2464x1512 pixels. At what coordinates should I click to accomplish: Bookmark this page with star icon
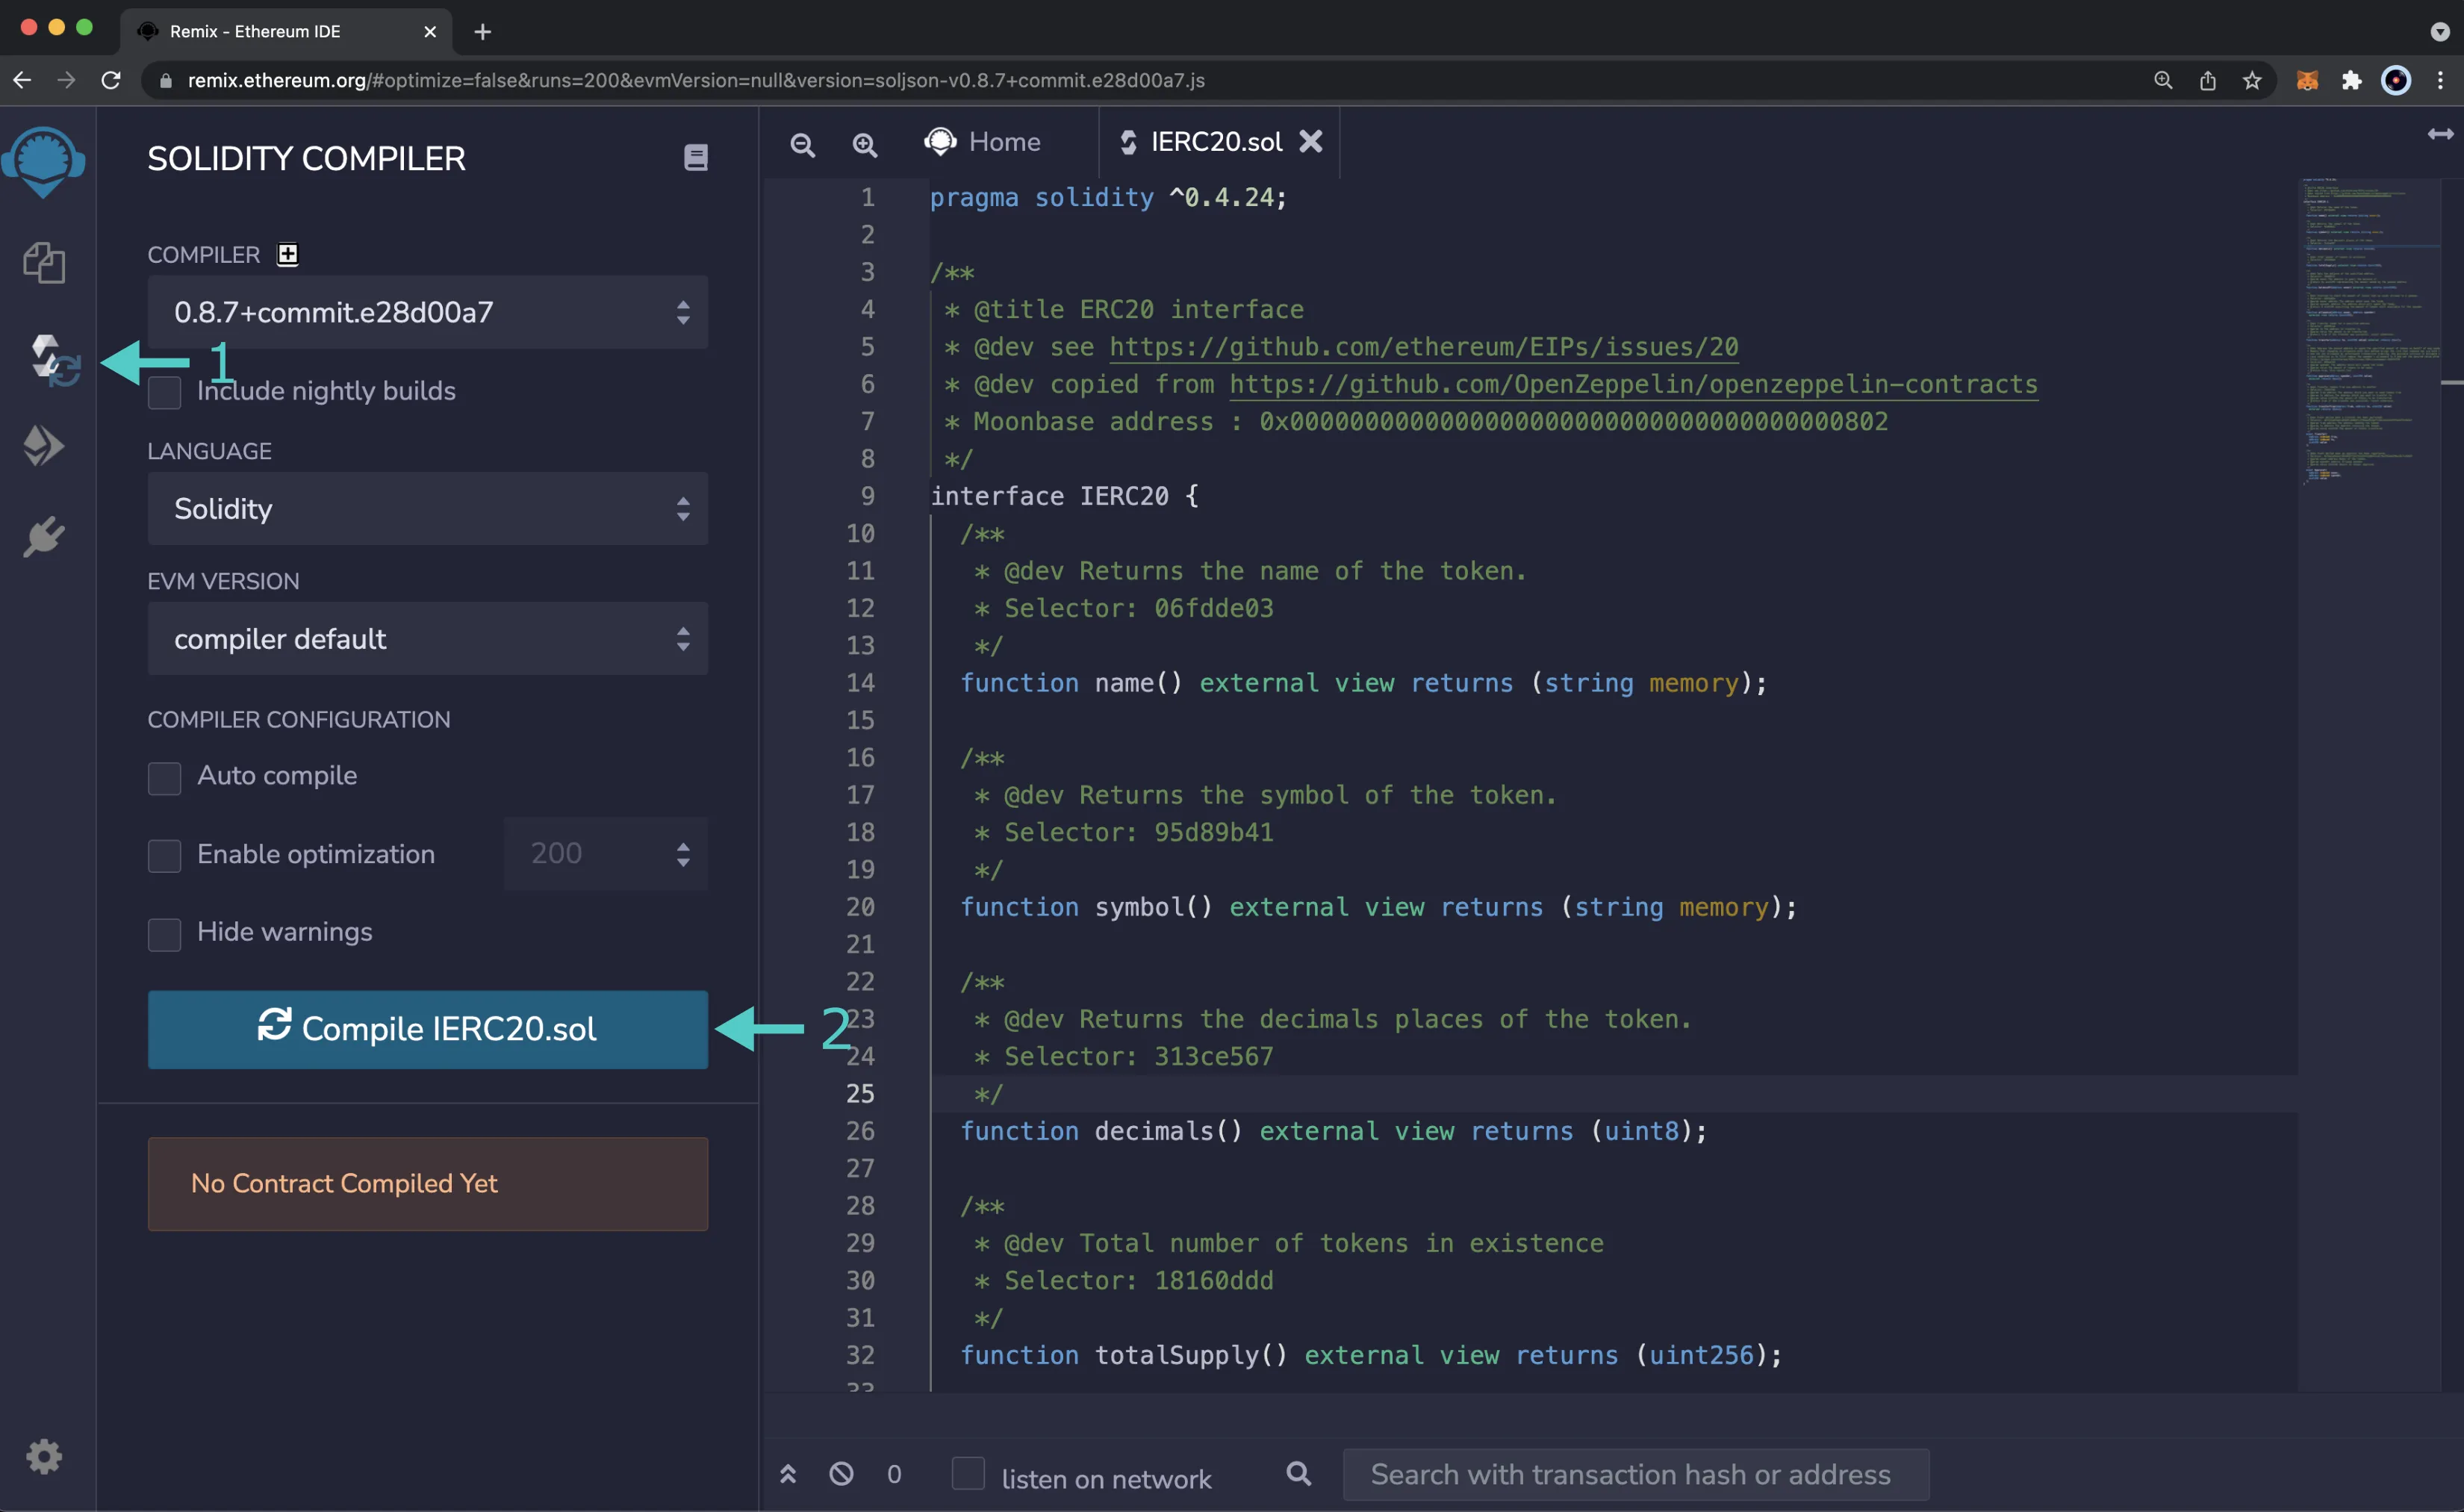tap(2252, 80)
